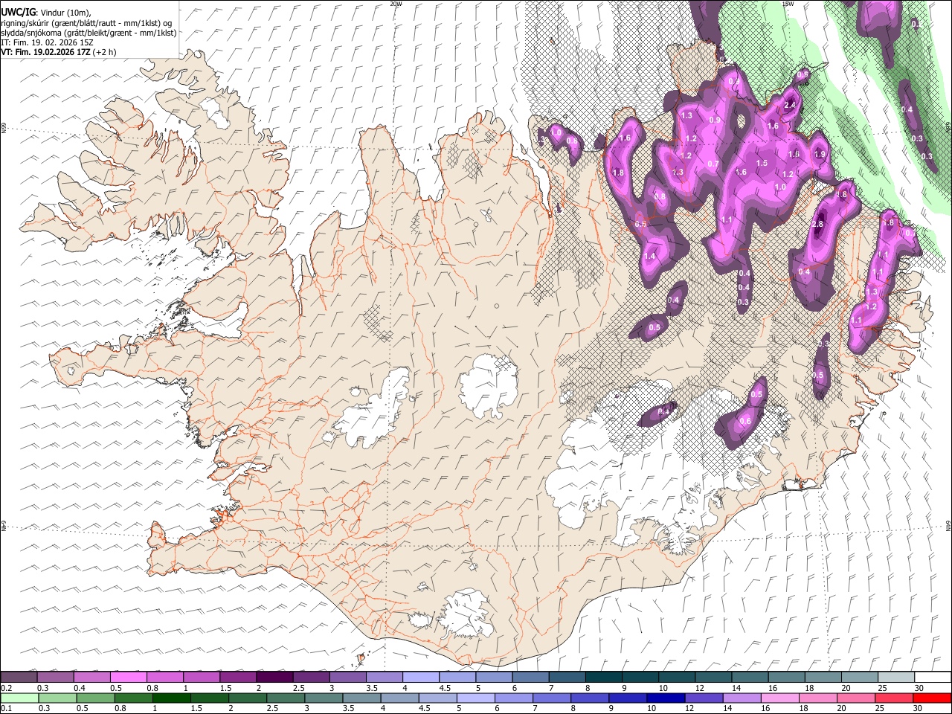
Task: Click the "15W" longitude label
Action: click(788, 4)
